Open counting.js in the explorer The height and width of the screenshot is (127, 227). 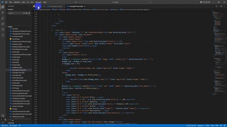click(x=16, y=39)
